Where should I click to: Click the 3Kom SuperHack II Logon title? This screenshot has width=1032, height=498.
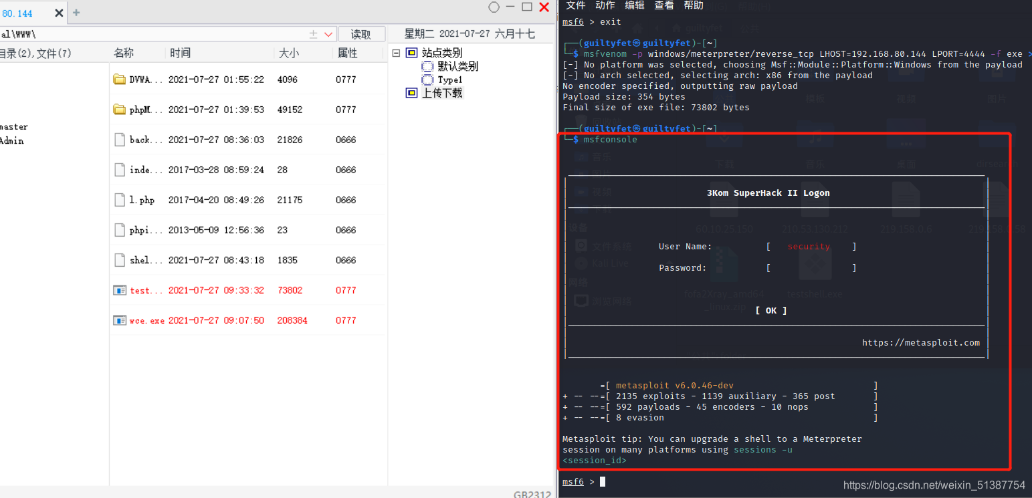768,193
